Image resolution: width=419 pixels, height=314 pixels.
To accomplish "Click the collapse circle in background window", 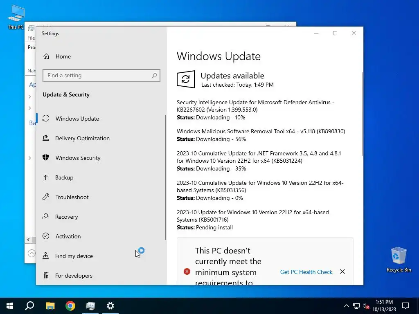I will click(x=32, y=253).
